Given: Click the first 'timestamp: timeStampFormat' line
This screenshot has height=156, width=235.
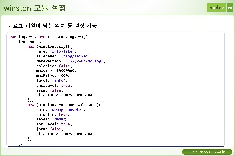Looking at the screenshot, I should point(65,95).
